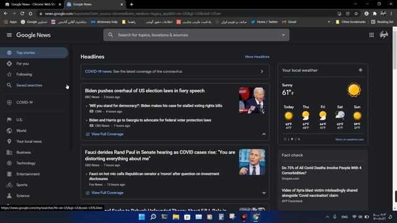Screen dimensions: 397x223
Task: Open taskbar search
Action: pyautogui.click(x=153, y=217)
